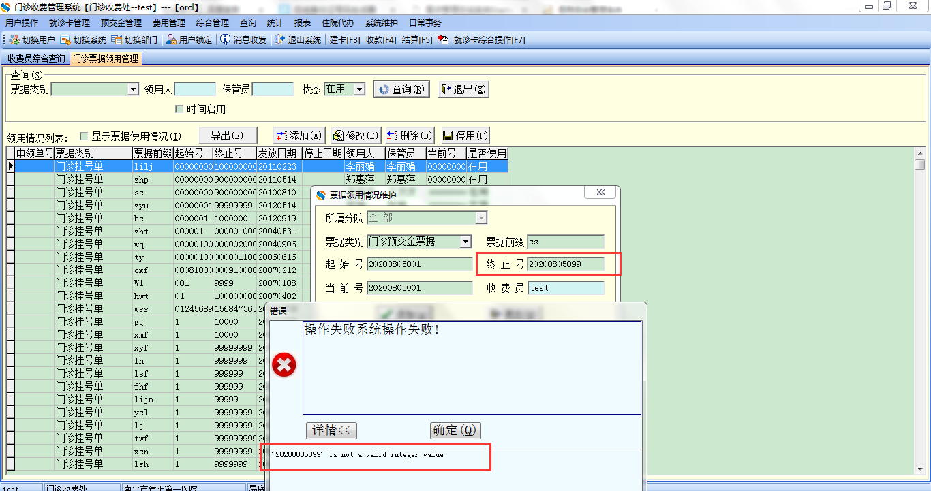The width and height of the screenshot is (931, 491).
Task: Click the 修改(E) edit button
Action: pos(355,136)
